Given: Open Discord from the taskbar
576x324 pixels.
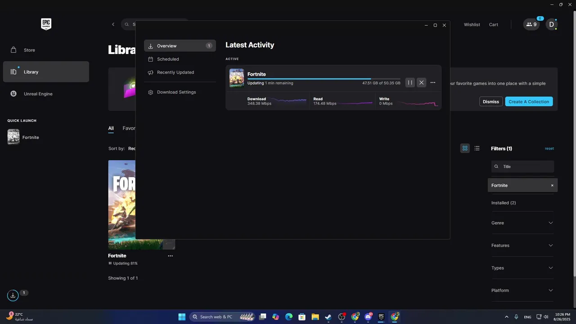Looking at the screenshot, I should 368,317.
